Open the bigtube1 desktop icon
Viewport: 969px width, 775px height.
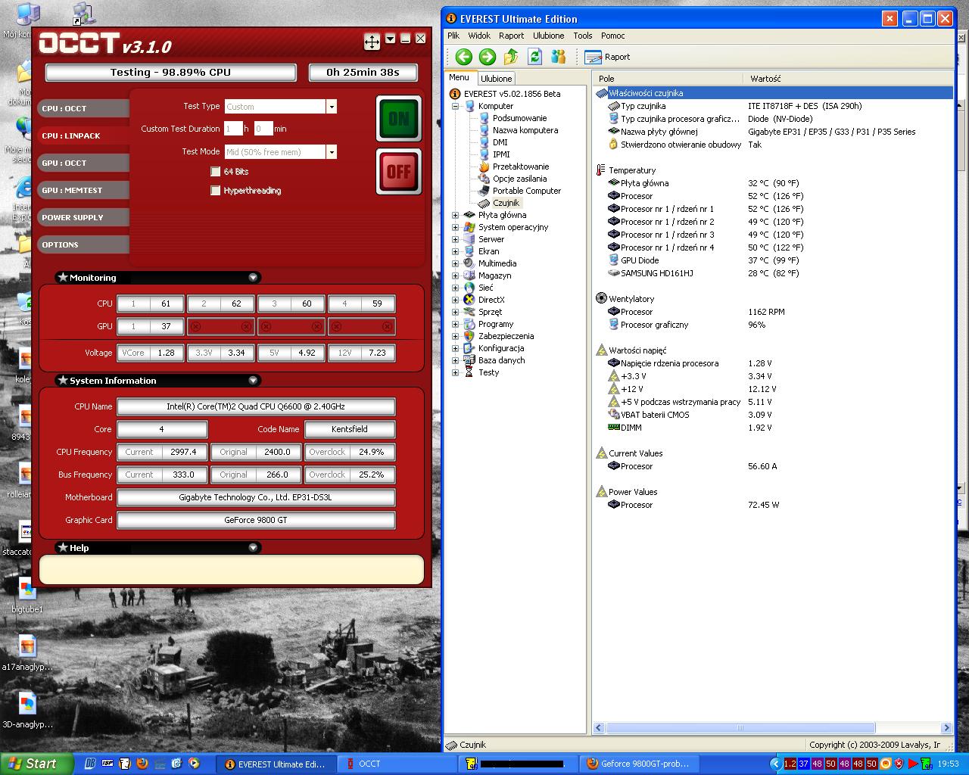coord(27,593)
